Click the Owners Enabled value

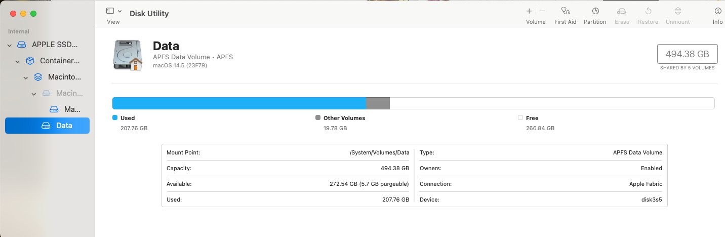click(x=651, y=168)
